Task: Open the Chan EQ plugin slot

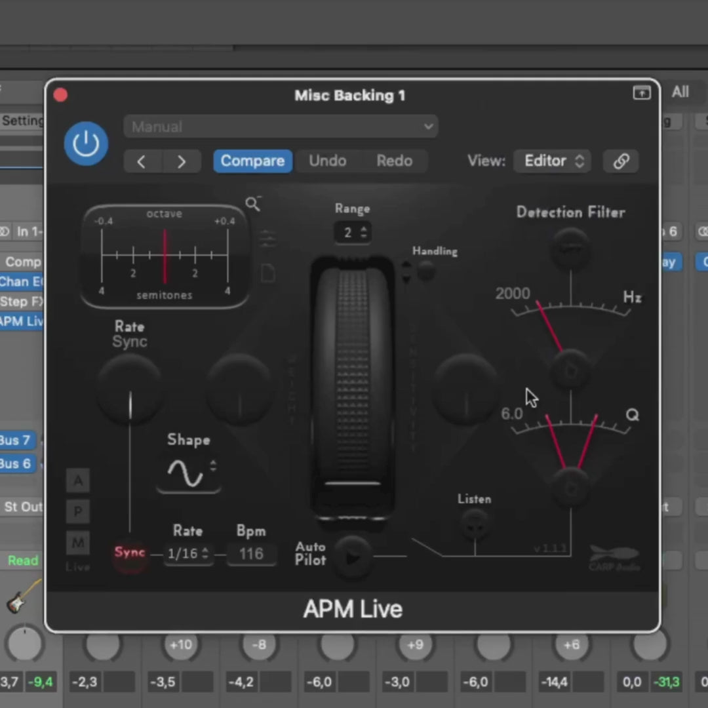Action: (x=22, y=282)
